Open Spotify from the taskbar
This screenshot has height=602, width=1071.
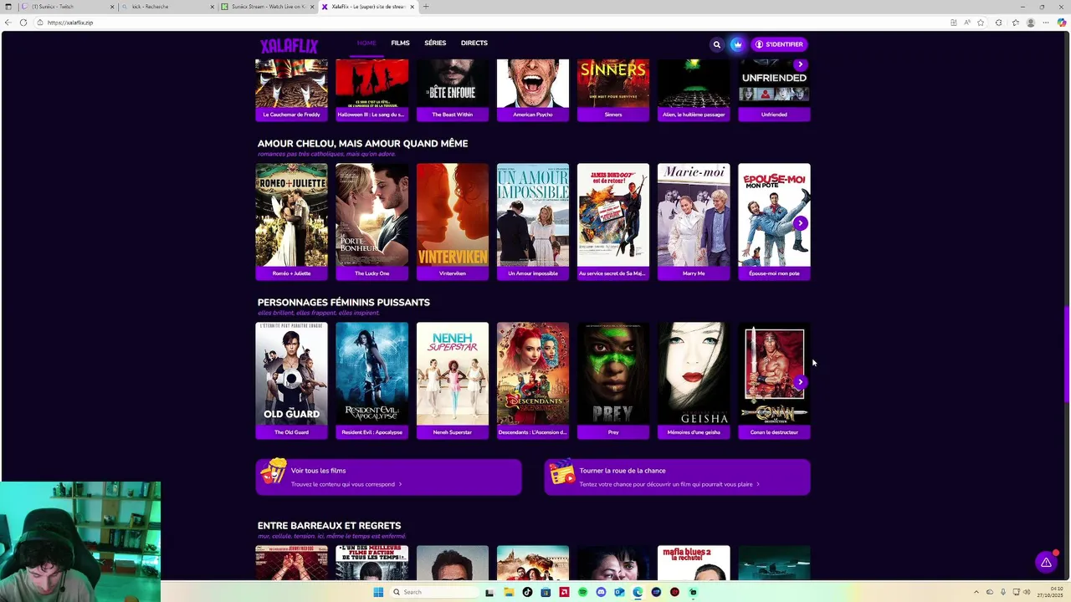point(582,592)
